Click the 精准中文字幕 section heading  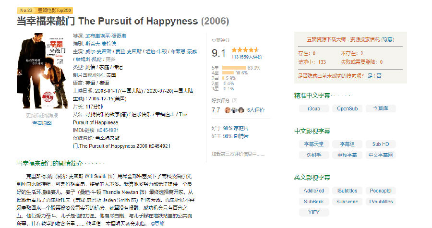pyautogui.click(x=312, y=96)
